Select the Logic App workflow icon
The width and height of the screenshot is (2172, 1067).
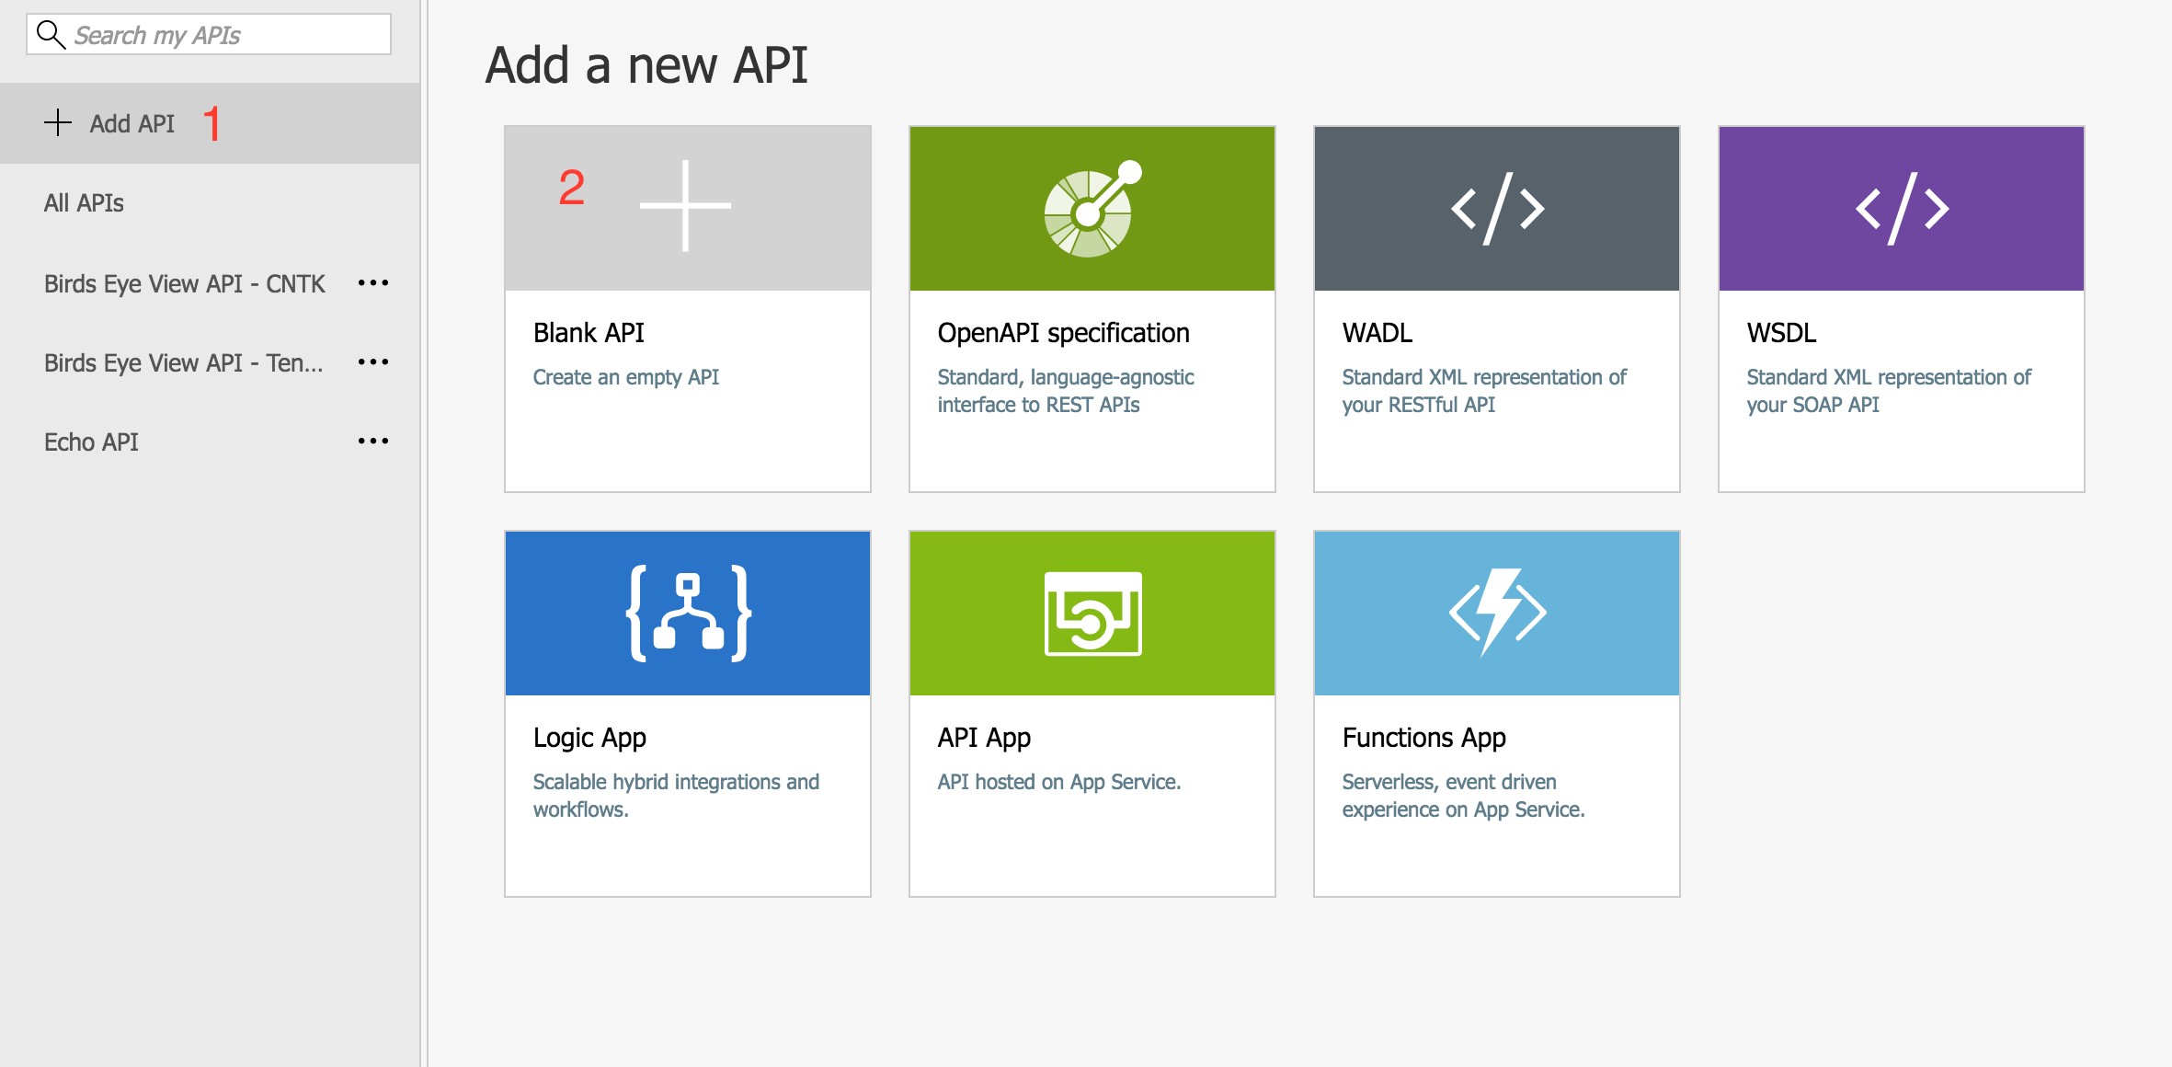(x=686, y=612)
